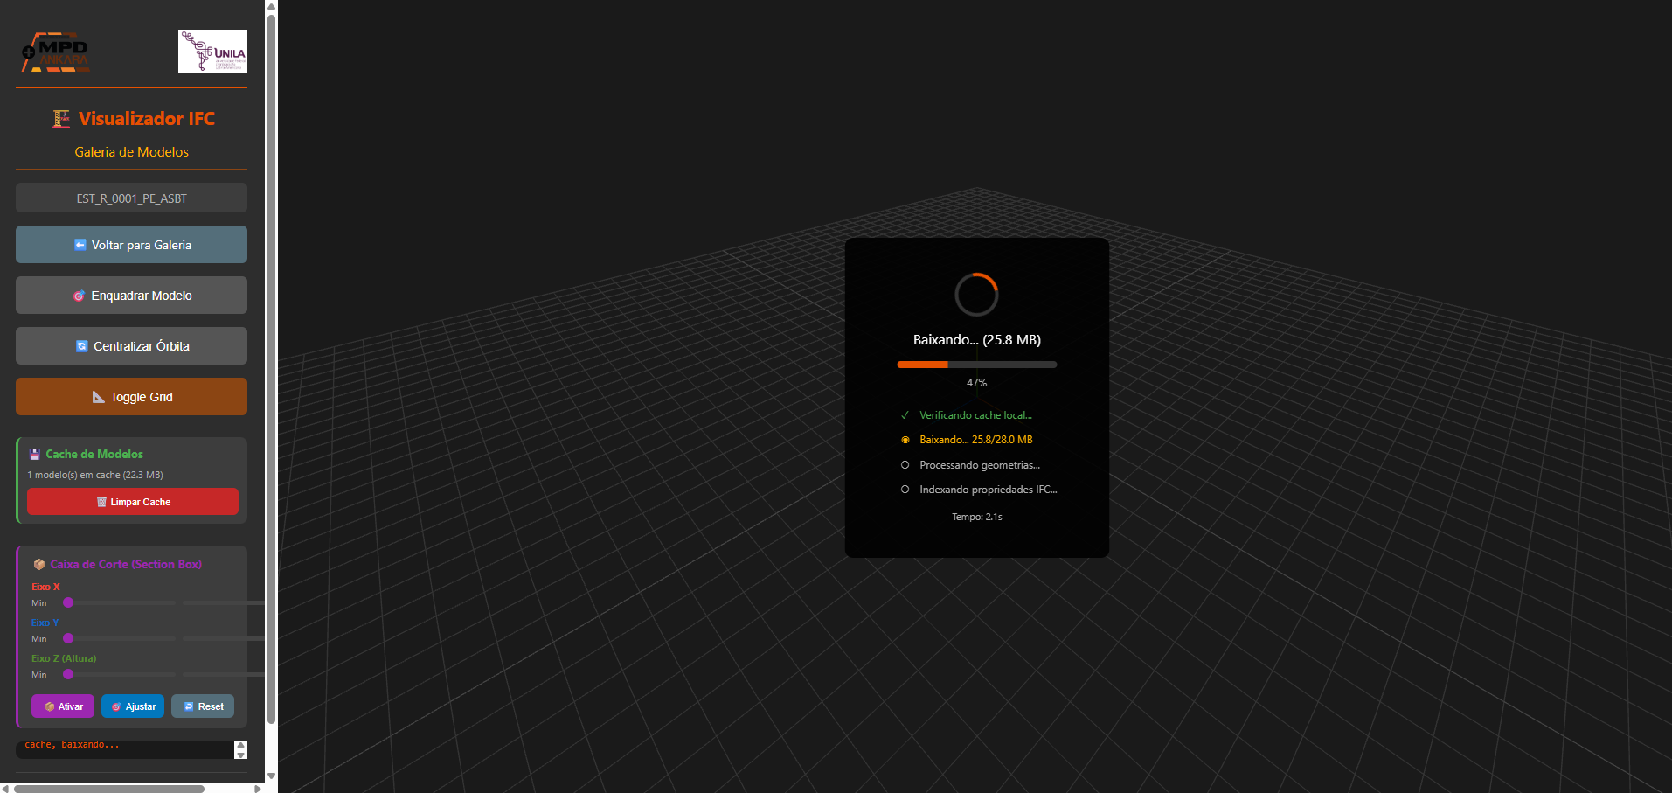This screenshot has width=1672, height=793.
Task: Select the trash icon inside Limpar Cache button
Action: coord(101,502)
